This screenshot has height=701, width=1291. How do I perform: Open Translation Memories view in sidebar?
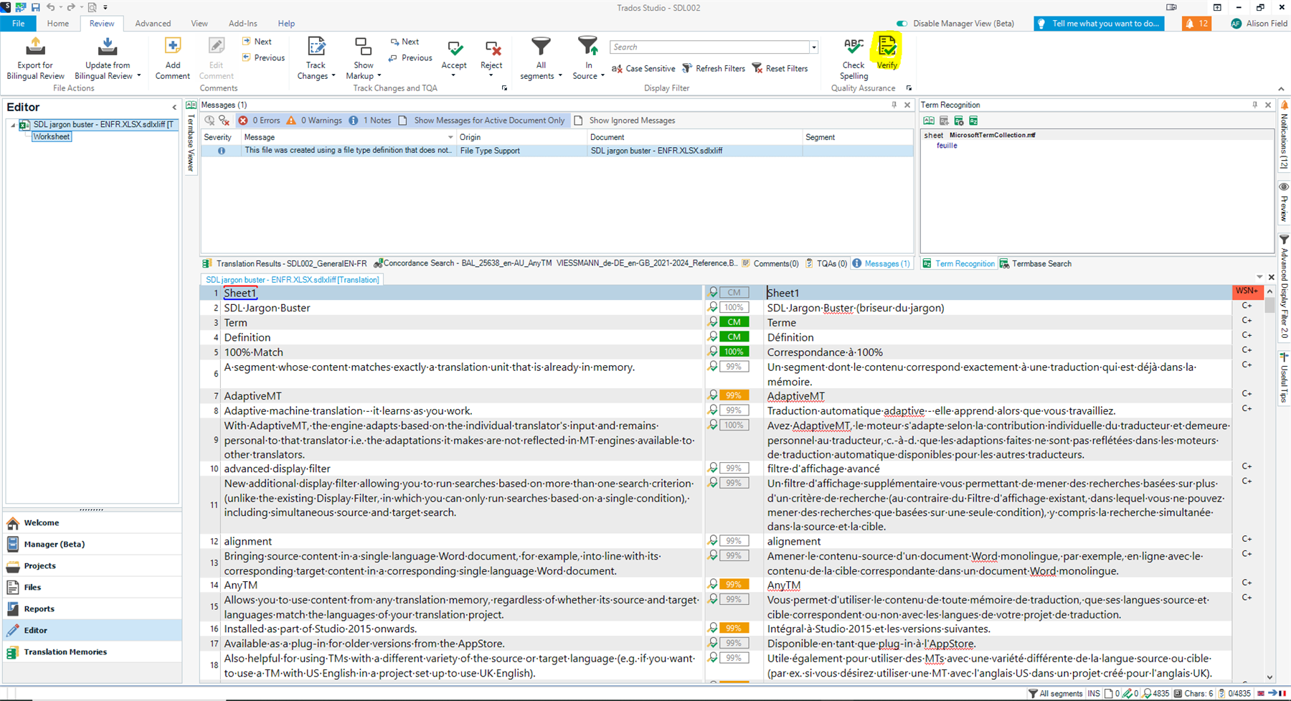point(93,651)
